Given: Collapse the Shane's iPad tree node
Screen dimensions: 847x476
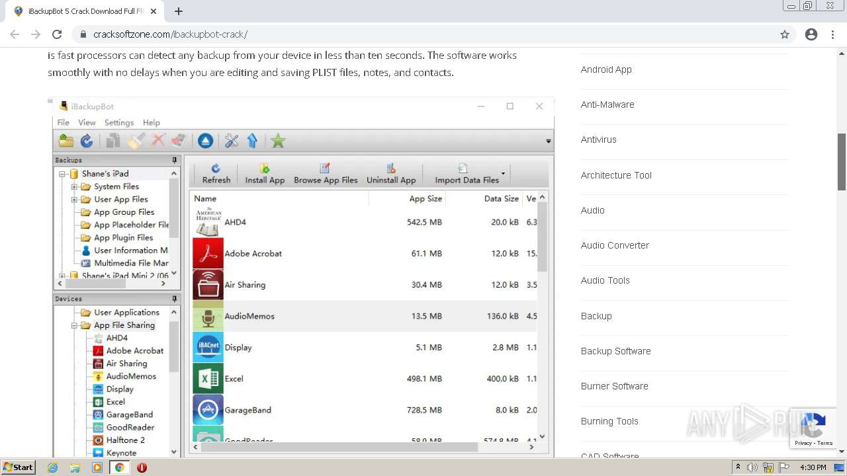Looking at the screenshot, I should tap(62, 175).
